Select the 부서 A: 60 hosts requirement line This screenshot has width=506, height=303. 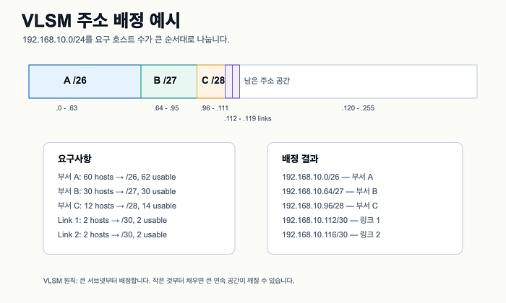117,177
